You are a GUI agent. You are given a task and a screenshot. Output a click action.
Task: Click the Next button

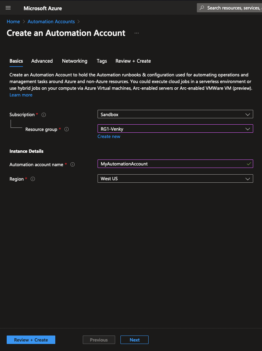point(135,340)
